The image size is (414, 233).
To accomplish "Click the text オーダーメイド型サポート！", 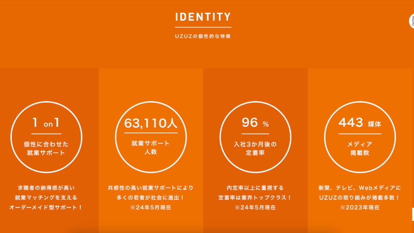I will point(46,208).
